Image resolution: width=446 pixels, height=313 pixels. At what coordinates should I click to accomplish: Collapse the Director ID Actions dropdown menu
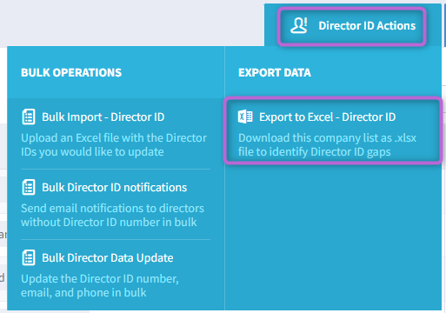[351, 26]
